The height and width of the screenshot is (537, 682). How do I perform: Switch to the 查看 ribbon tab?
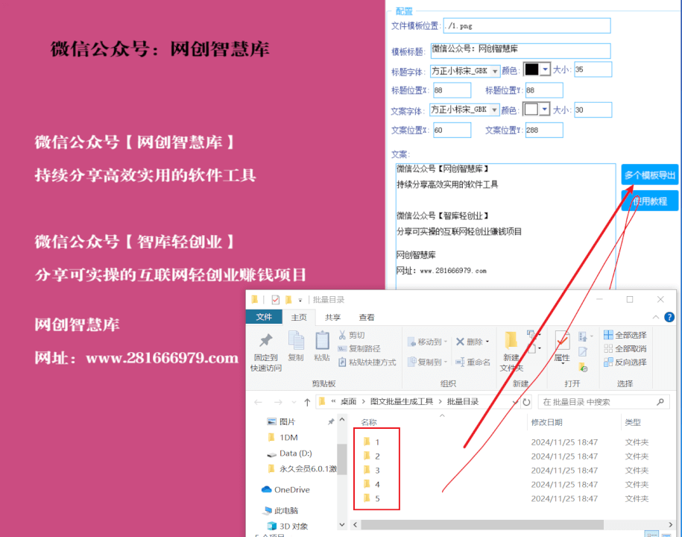[367, 317]
